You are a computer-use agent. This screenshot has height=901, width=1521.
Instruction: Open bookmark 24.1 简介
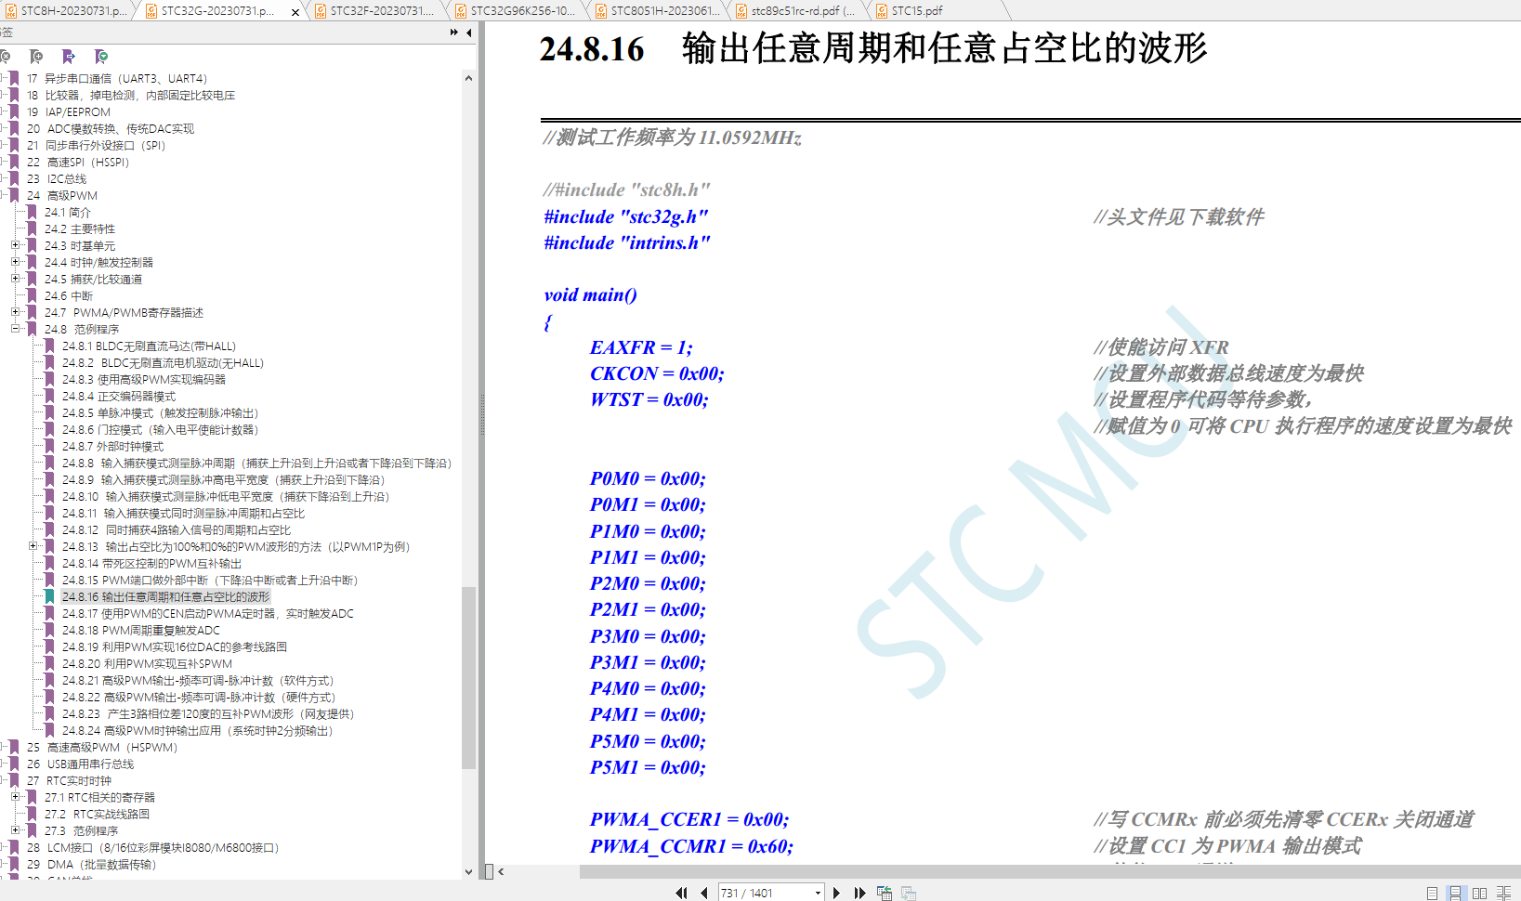click(67, 213)
